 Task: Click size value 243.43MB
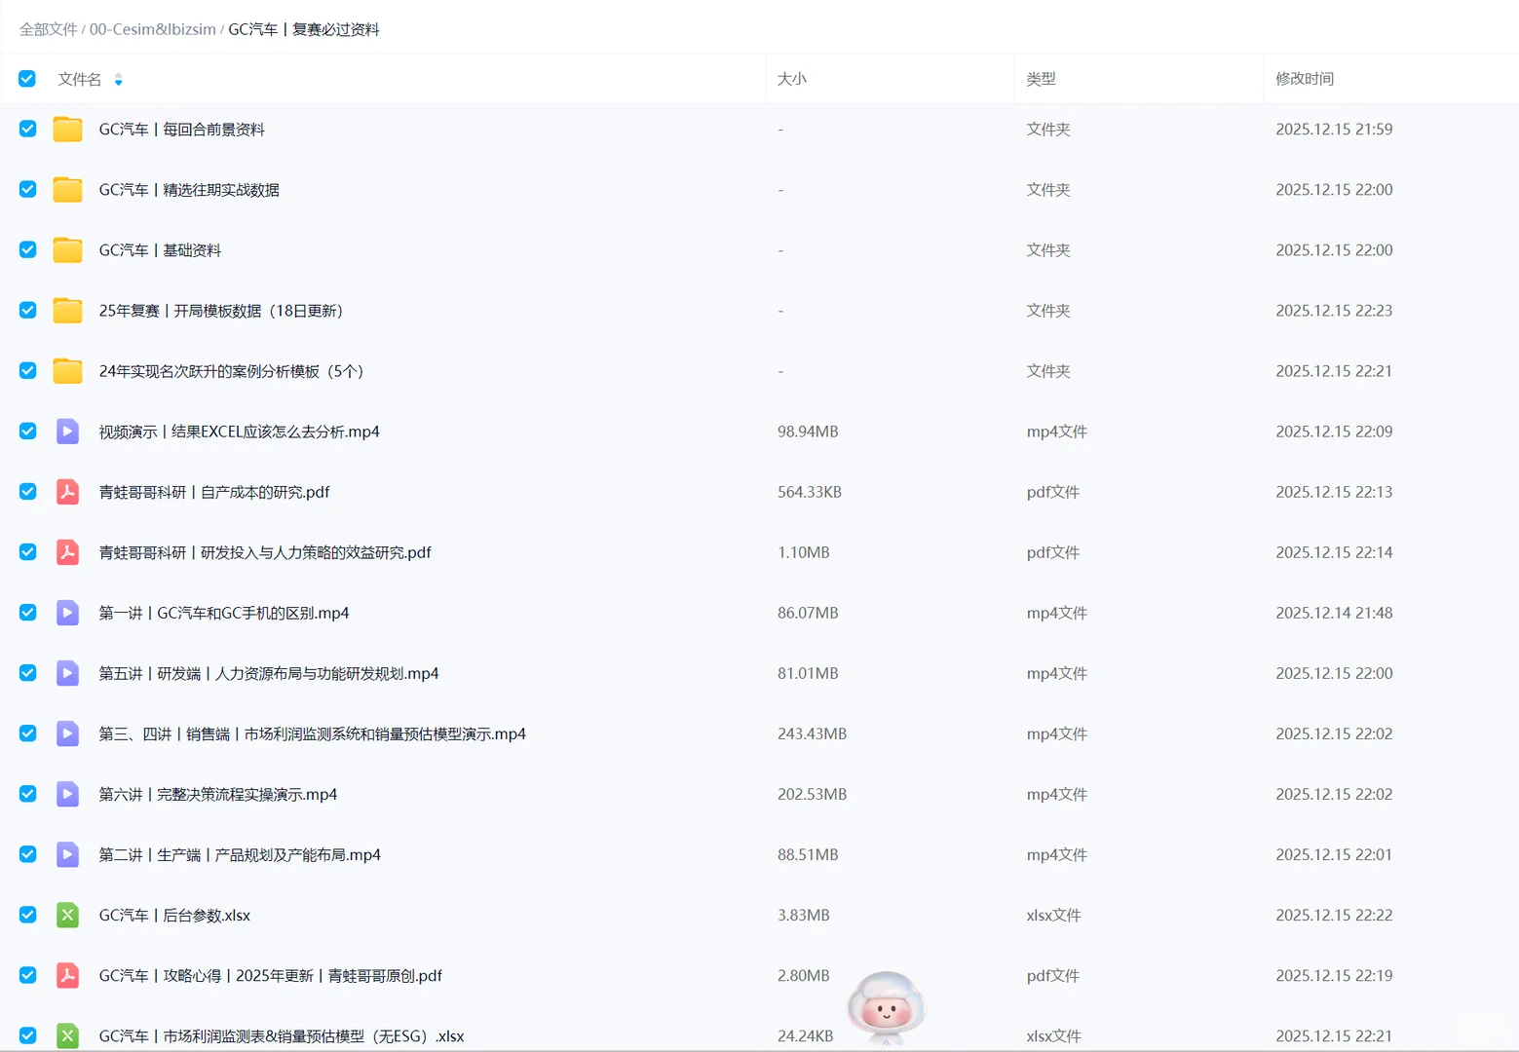812,733
